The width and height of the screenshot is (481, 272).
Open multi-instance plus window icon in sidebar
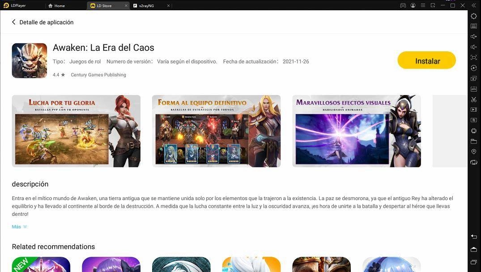[474, 79]
